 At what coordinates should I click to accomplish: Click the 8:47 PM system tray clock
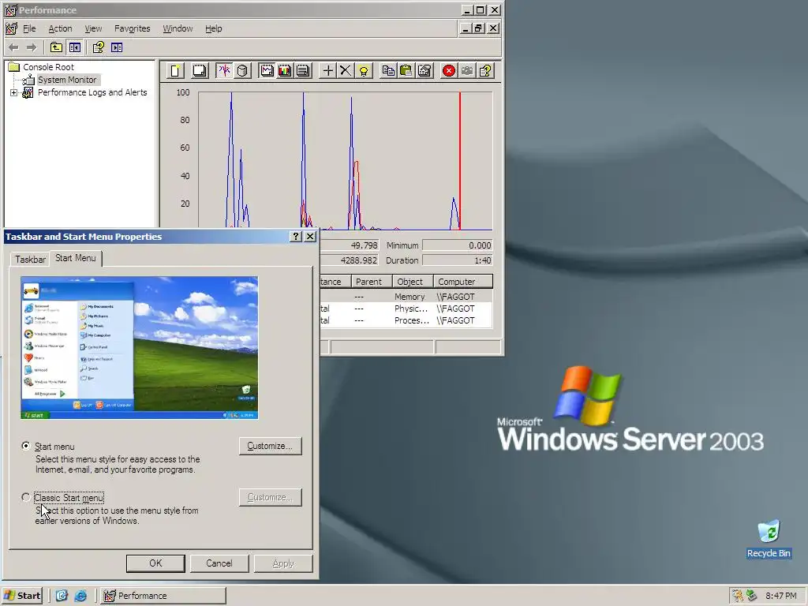(x=780, y=596)
